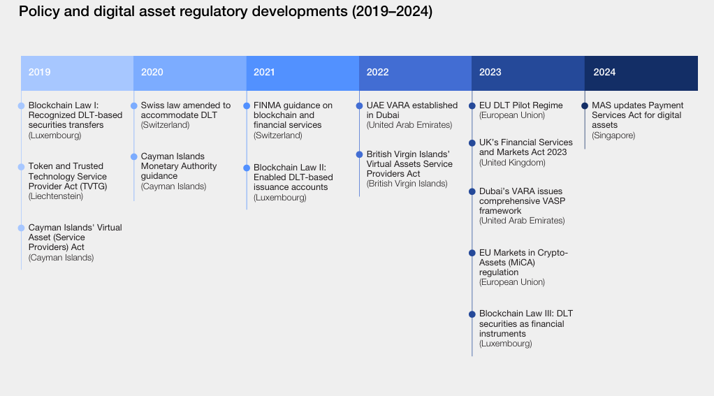The image size is (714, 396).
Task: Click '(Switzerland)' under FINMA guidance
Action: point(278,135)
